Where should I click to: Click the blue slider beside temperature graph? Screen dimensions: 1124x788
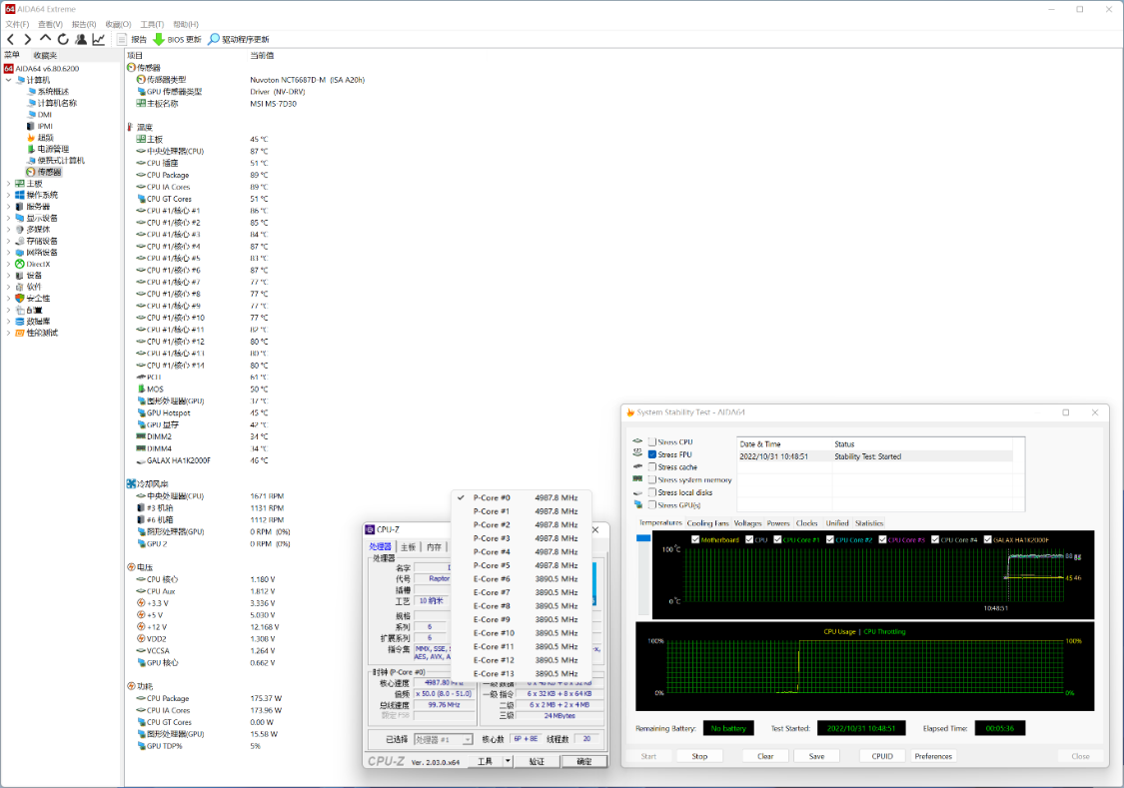click(x=643, y=538)
